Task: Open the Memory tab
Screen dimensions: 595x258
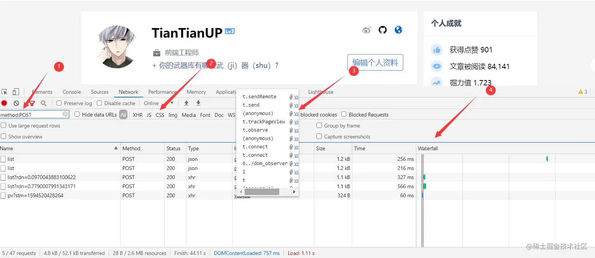Action: (196, 92)
